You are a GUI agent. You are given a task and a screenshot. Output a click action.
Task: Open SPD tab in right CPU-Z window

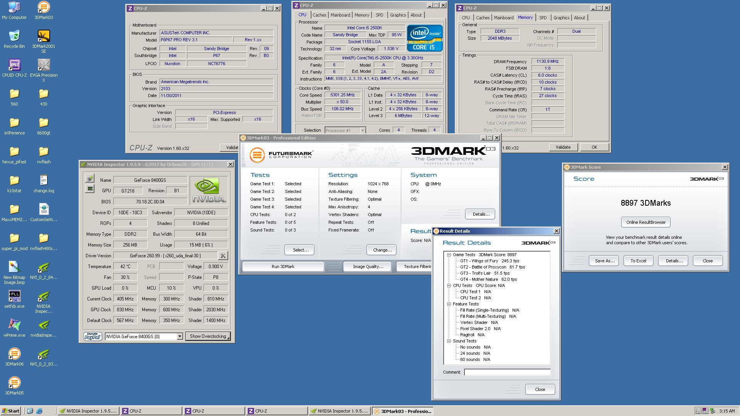(x=543, y=18)
